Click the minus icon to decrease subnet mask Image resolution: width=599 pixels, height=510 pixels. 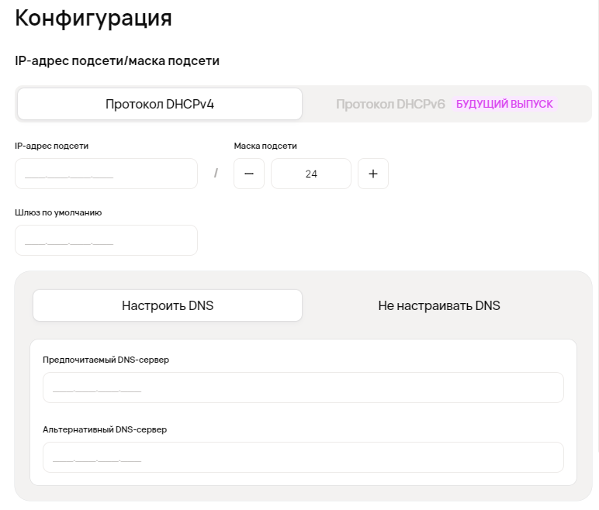pos(249,174)
